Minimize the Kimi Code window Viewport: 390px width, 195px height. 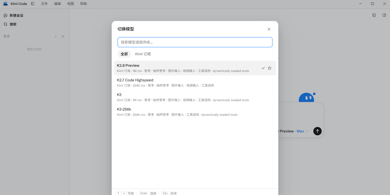361,4
